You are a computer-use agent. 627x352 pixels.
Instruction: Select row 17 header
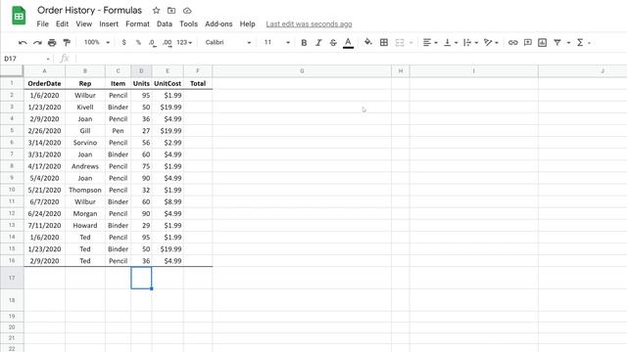pos(12,278)
